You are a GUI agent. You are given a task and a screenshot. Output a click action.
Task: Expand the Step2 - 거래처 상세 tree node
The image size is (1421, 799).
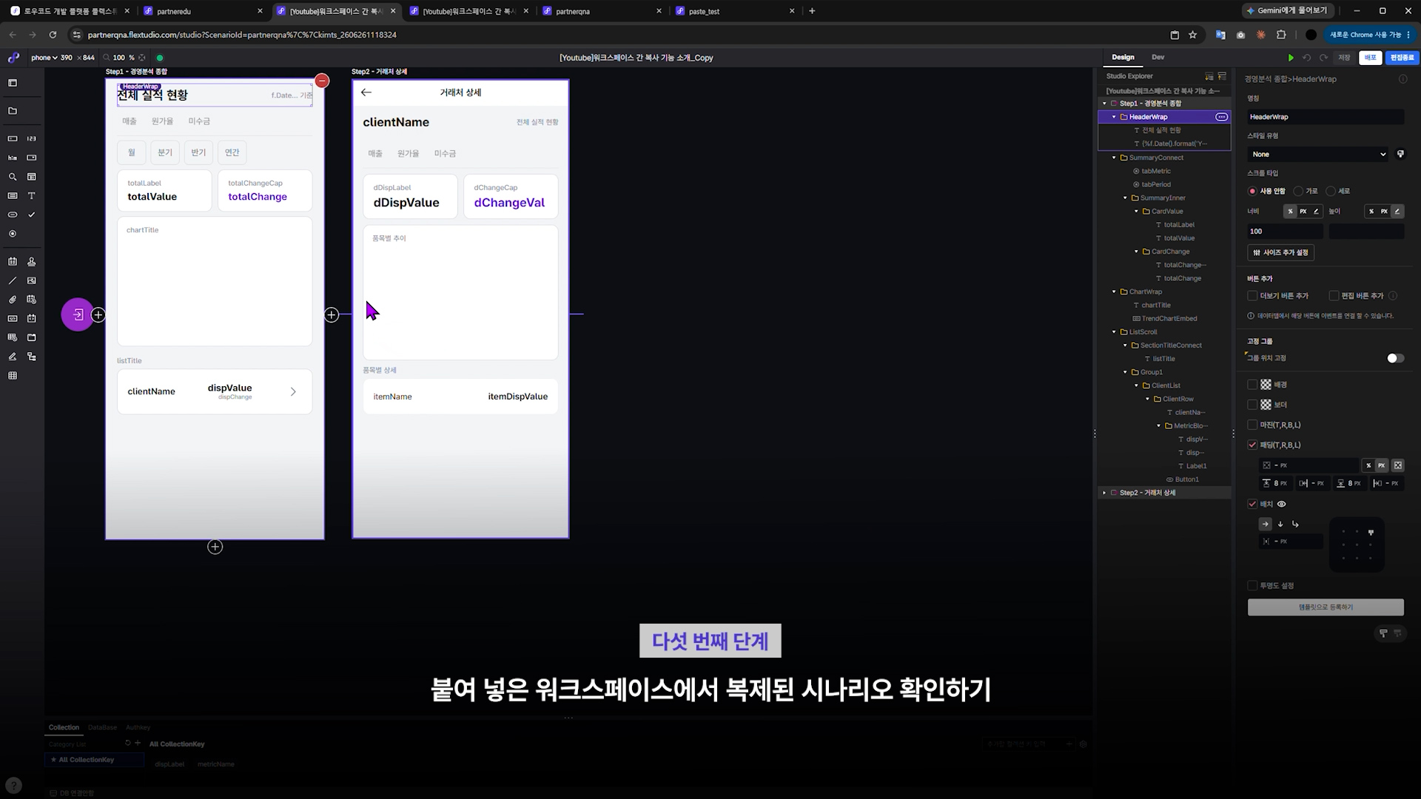coord(1104,493)
